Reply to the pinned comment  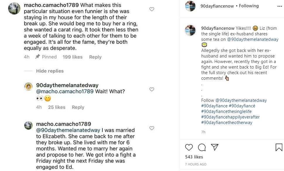click(95, 57)
